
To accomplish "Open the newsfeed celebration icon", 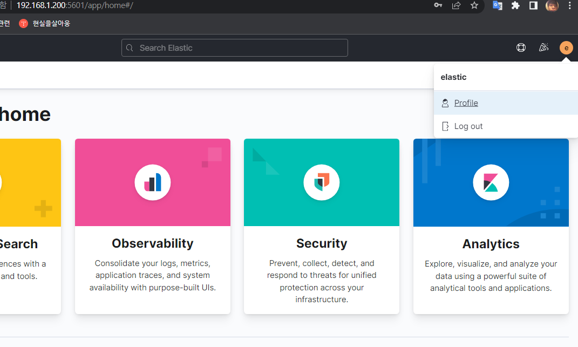I will [x=543, y=47].
